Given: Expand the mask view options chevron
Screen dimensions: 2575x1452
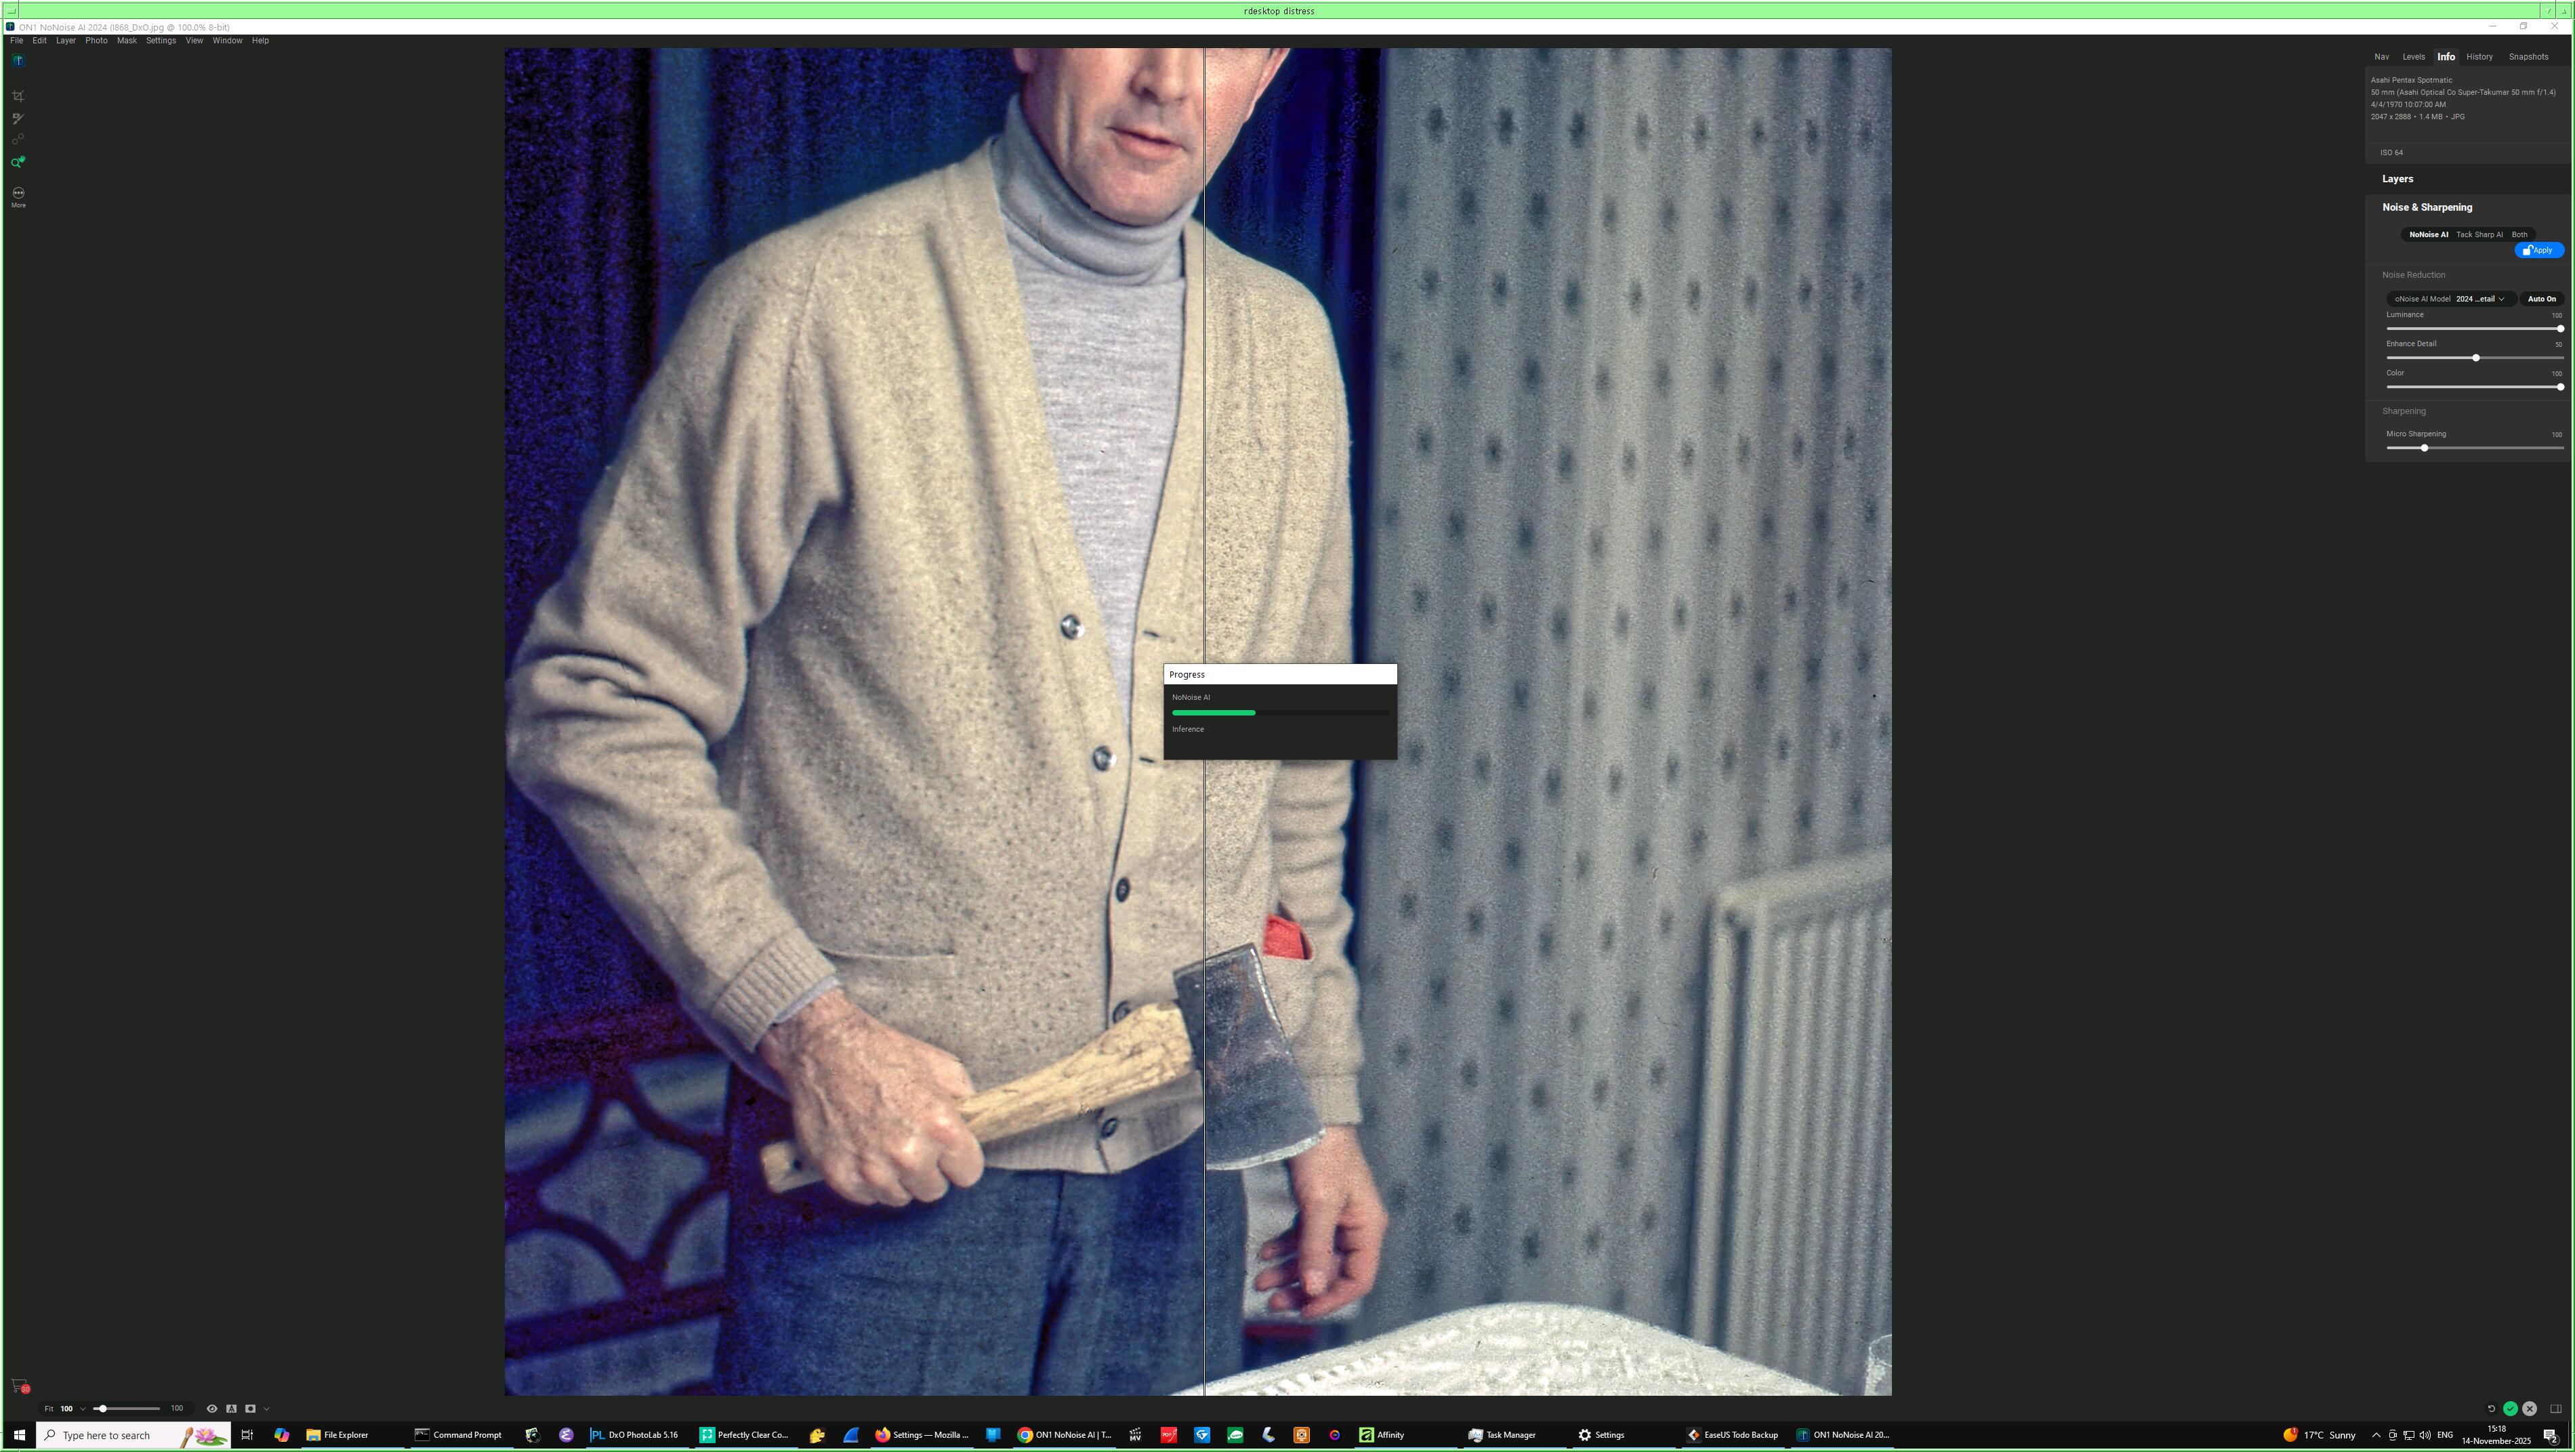Looking at the screenshot, I should (x=267, y=1409).
